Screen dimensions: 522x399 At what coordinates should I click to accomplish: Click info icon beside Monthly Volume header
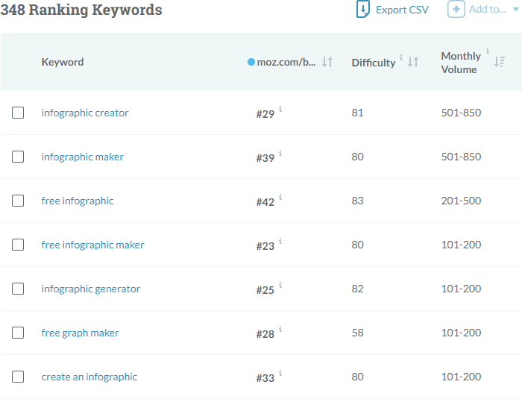coord(488,51)
